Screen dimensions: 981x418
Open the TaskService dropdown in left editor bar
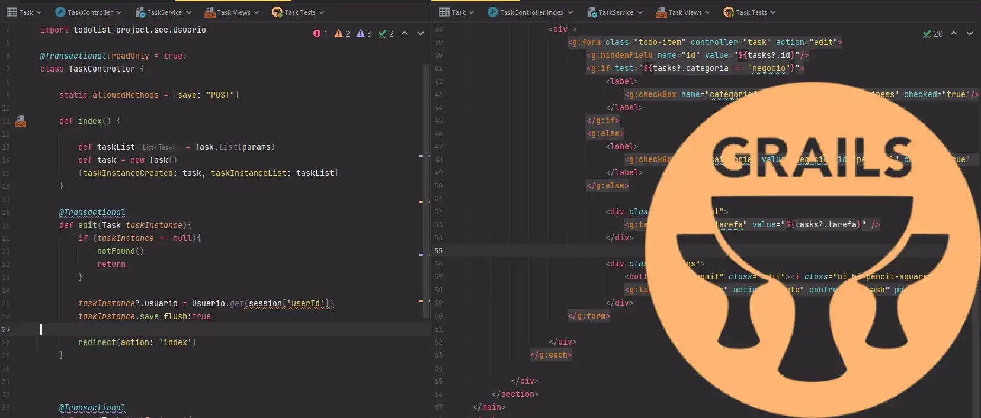tap(188, 12)
